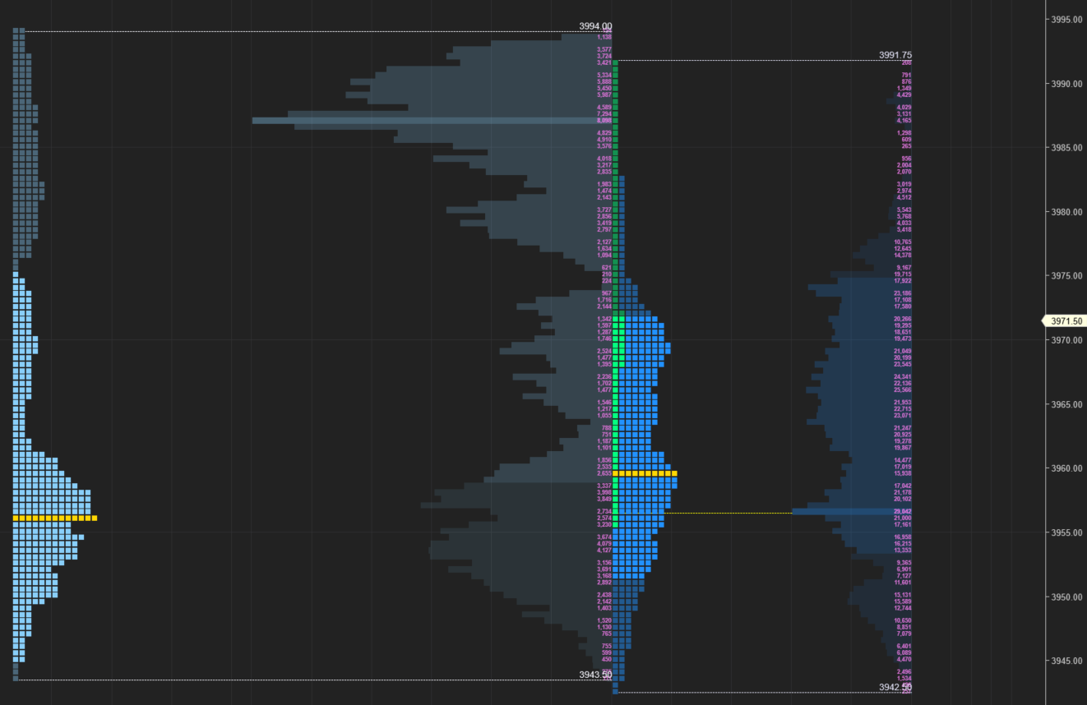This screenshot has height=705, width=1087.
Task: Select the 10,765 volume value
Action: click(903, 242)
